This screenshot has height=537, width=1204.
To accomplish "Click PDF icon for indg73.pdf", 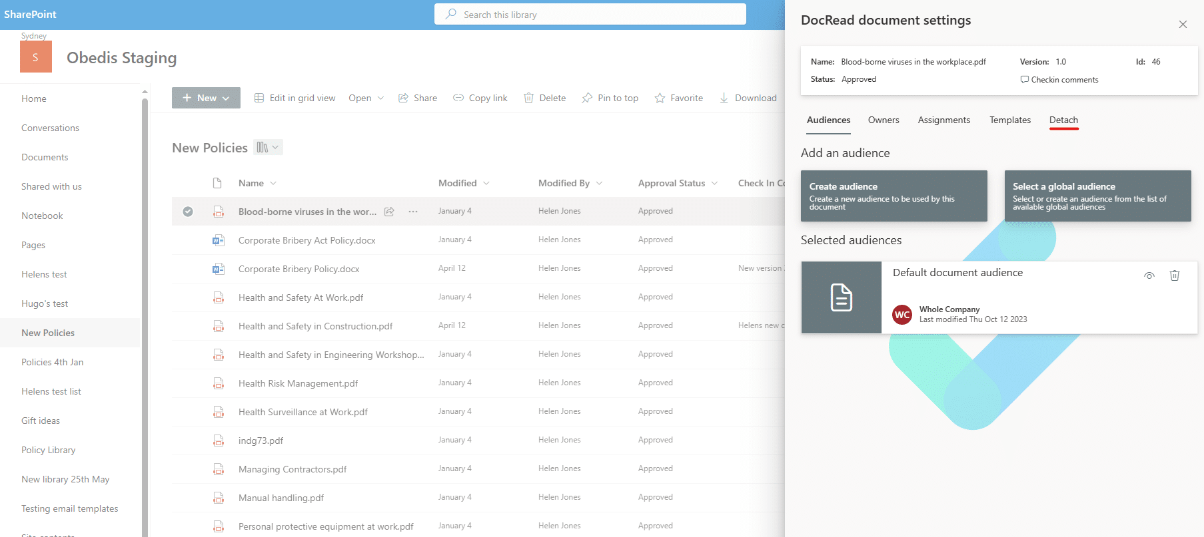I will [218, 441].
